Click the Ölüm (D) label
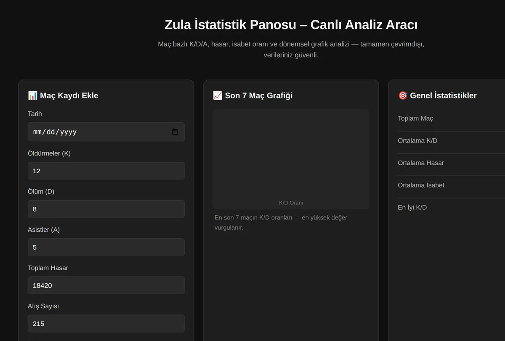 [41, 192]
